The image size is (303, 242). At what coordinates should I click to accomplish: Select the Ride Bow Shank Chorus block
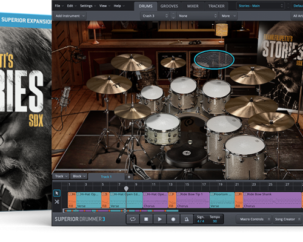(272, 200)
